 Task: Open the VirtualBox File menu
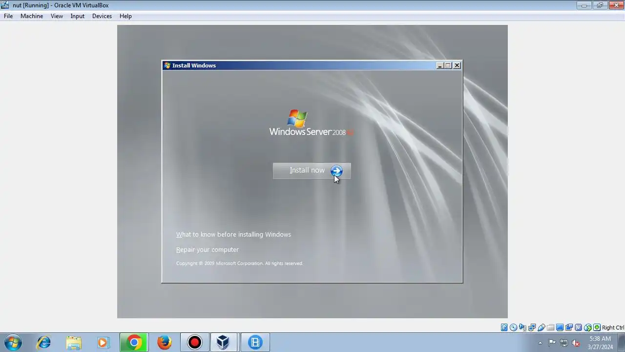8,16
